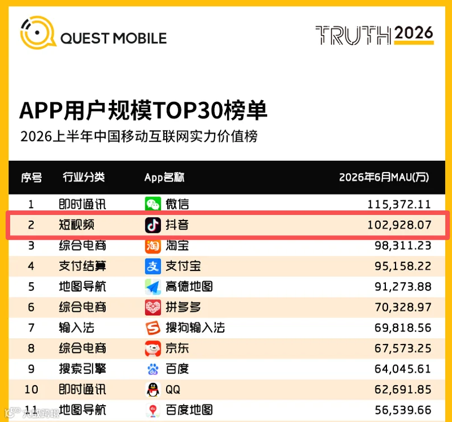This screenshot has width=452, height=422.
Task: Click 地图导航 in the 高德地图 row
Action: click(82, 287)
